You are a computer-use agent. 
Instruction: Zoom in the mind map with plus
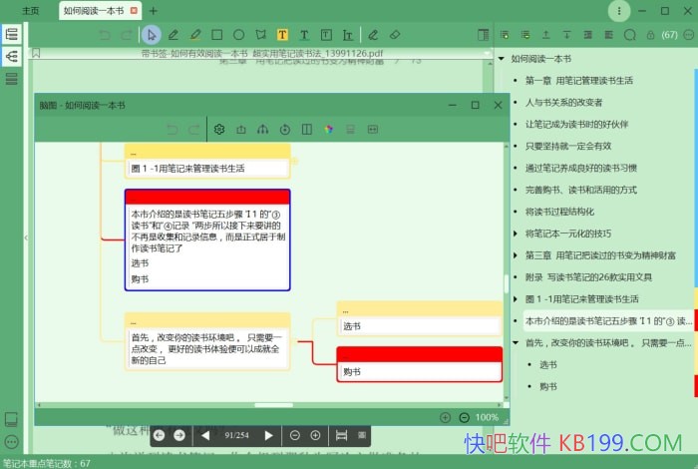click(445, 417)
